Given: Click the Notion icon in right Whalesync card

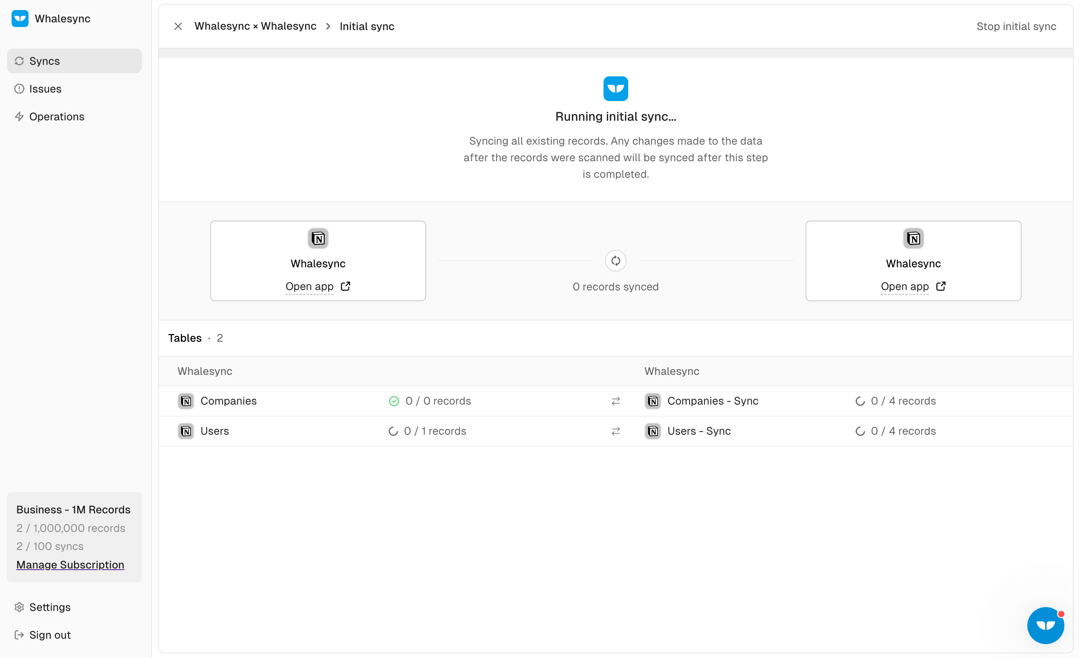Looking at the screenshot, I should [x=914, y=239].
